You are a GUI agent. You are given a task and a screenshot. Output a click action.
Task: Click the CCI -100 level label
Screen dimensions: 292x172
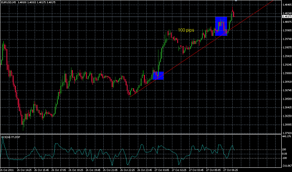point(285,158)
